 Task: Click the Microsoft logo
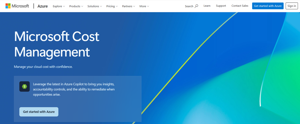click(17, 6)
